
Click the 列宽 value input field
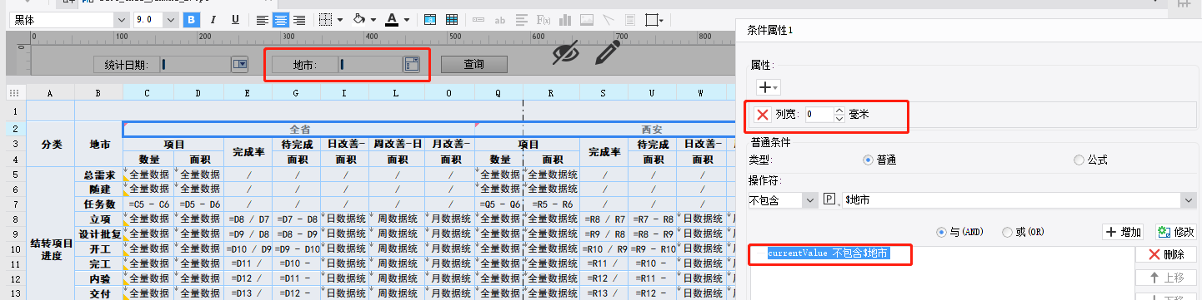(x=819, y=115)
